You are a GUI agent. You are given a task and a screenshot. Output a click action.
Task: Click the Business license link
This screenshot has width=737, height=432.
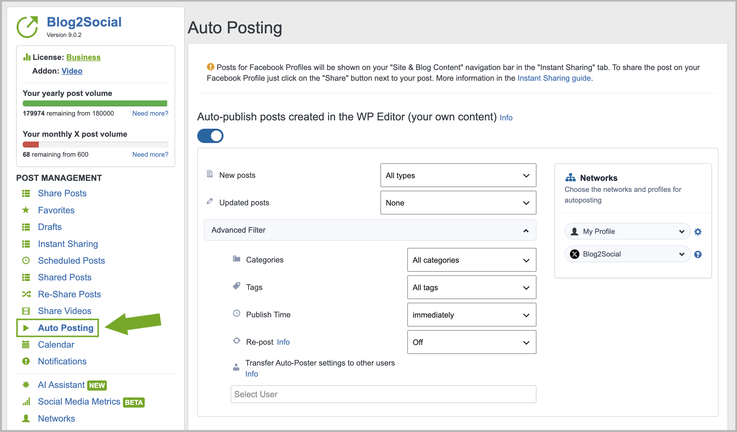(83, 57)
